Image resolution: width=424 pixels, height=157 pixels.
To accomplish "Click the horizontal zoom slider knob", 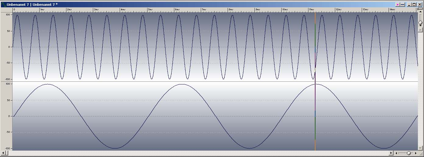I will [x=409, y=153].
